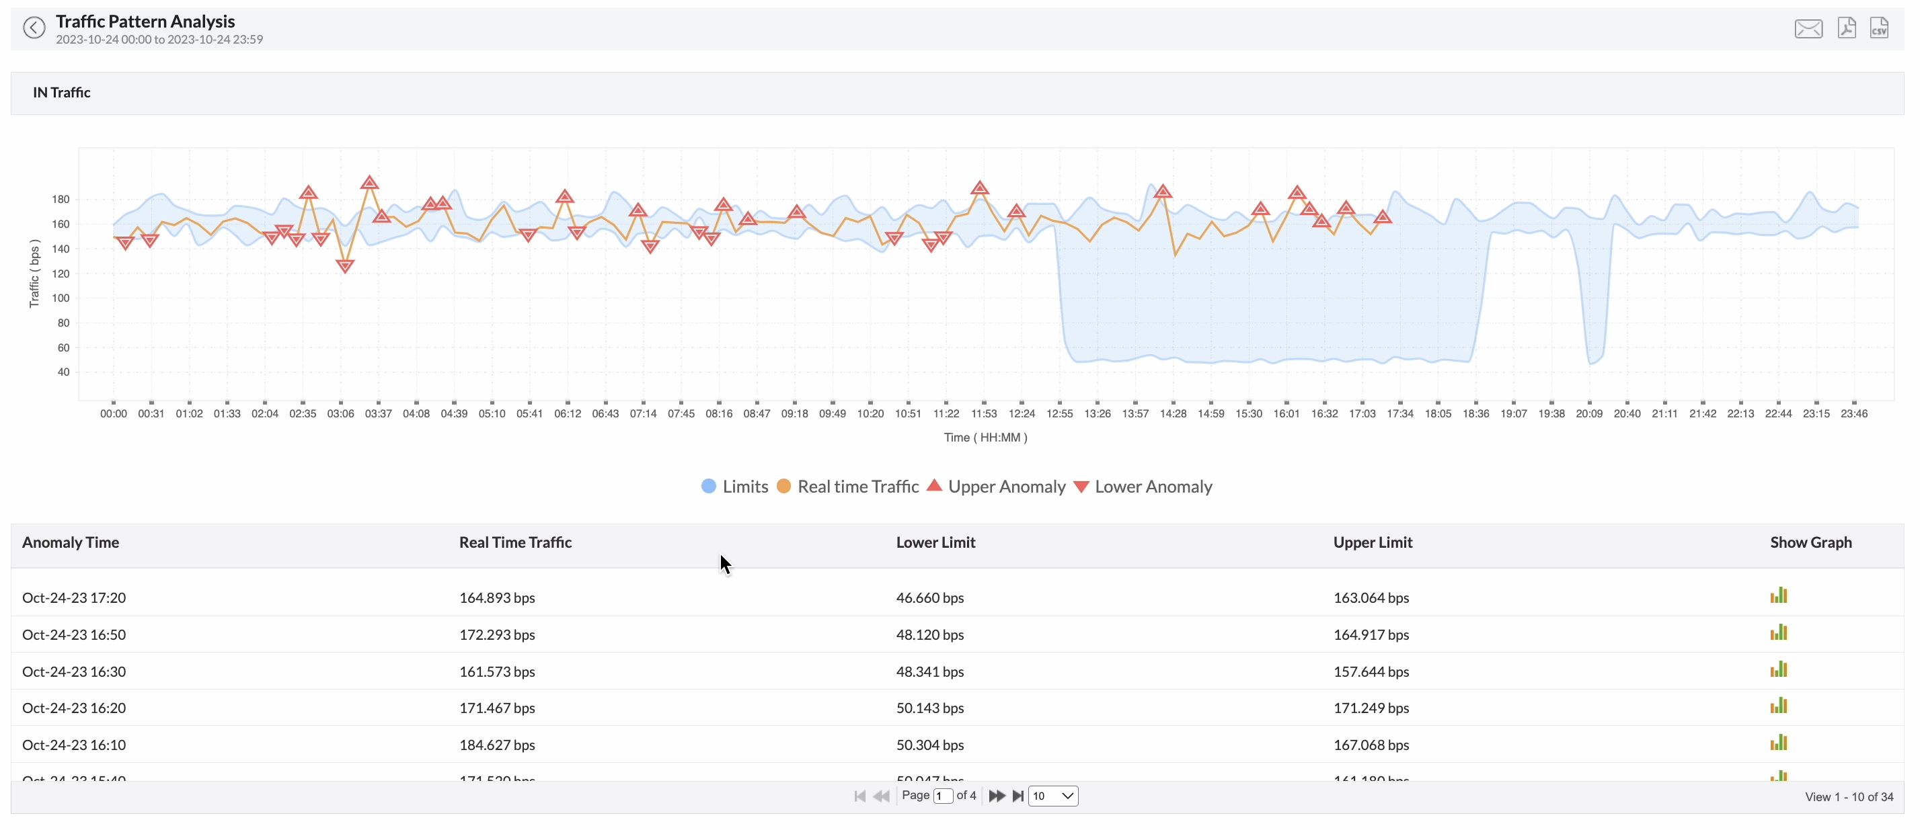Collapse the IN Traffic section header
This screenshot has height=830, width=1920.
pos(61,92)
